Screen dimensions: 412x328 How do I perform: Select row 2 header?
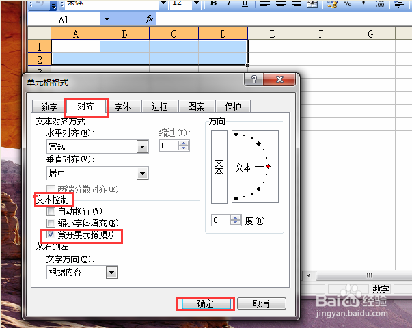[x=40, y=59]
